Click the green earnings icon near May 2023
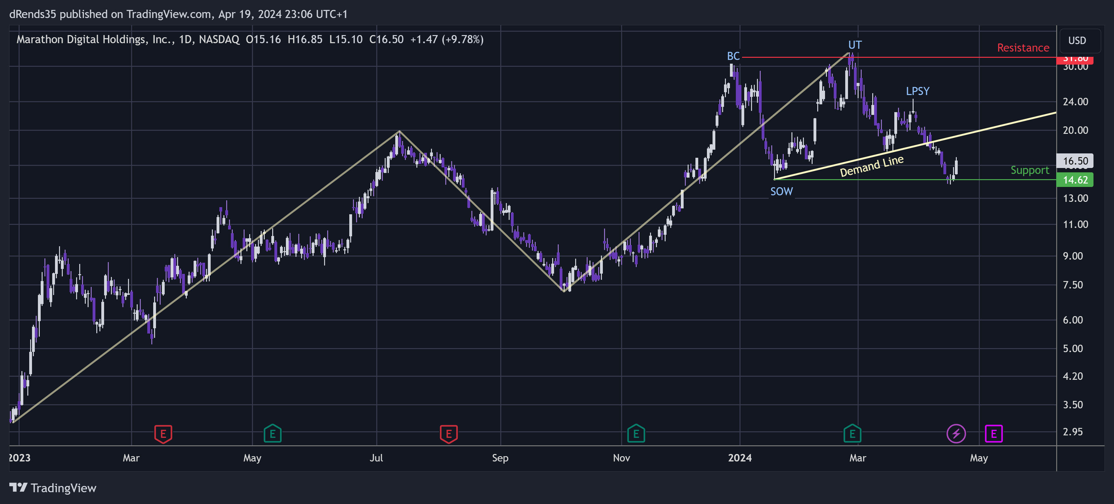This screenshot has height=504, width=1114. (x=273, y=434)
